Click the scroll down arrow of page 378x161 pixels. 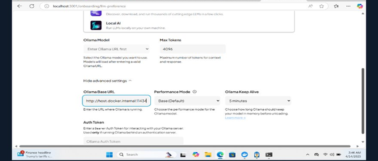[x=363, y=142]
